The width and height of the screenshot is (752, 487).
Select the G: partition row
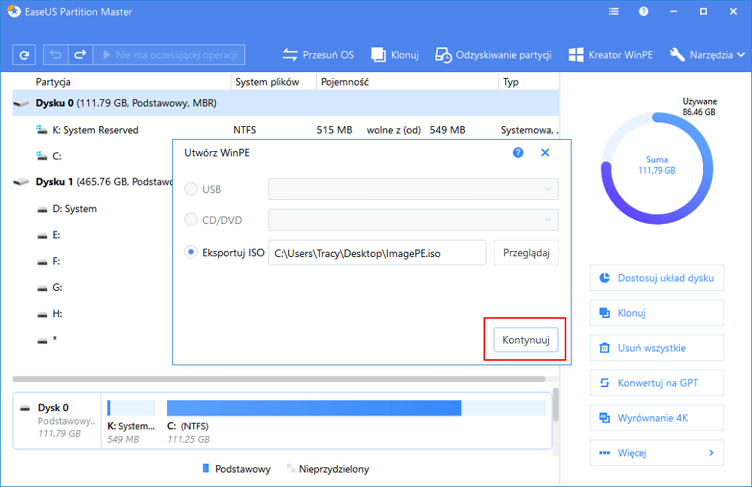coord(92,288)
